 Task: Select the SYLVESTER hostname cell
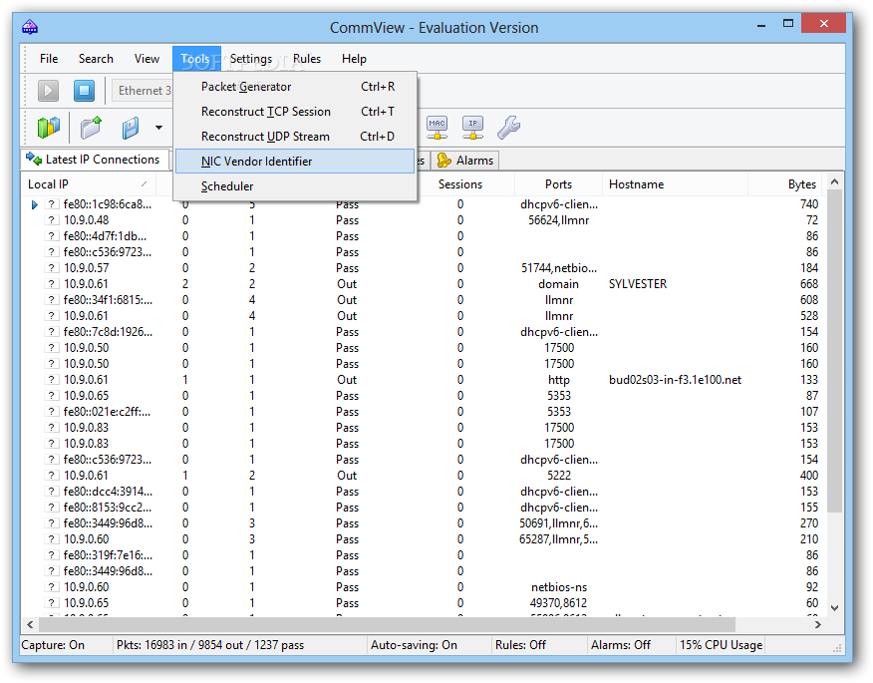638,284
